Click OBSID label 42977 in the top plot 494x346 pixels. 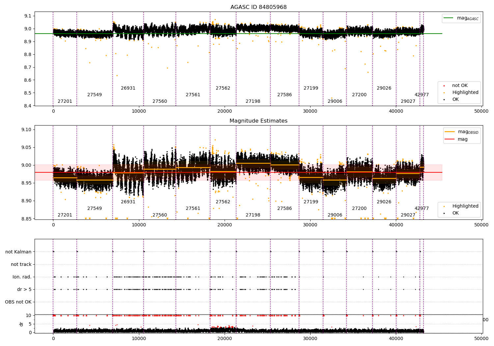pos(422,95)
